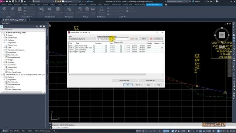The width and height of the screenshot is (236, 133).
Task: Click the Bridges tree icon
Action: (7, 60)
